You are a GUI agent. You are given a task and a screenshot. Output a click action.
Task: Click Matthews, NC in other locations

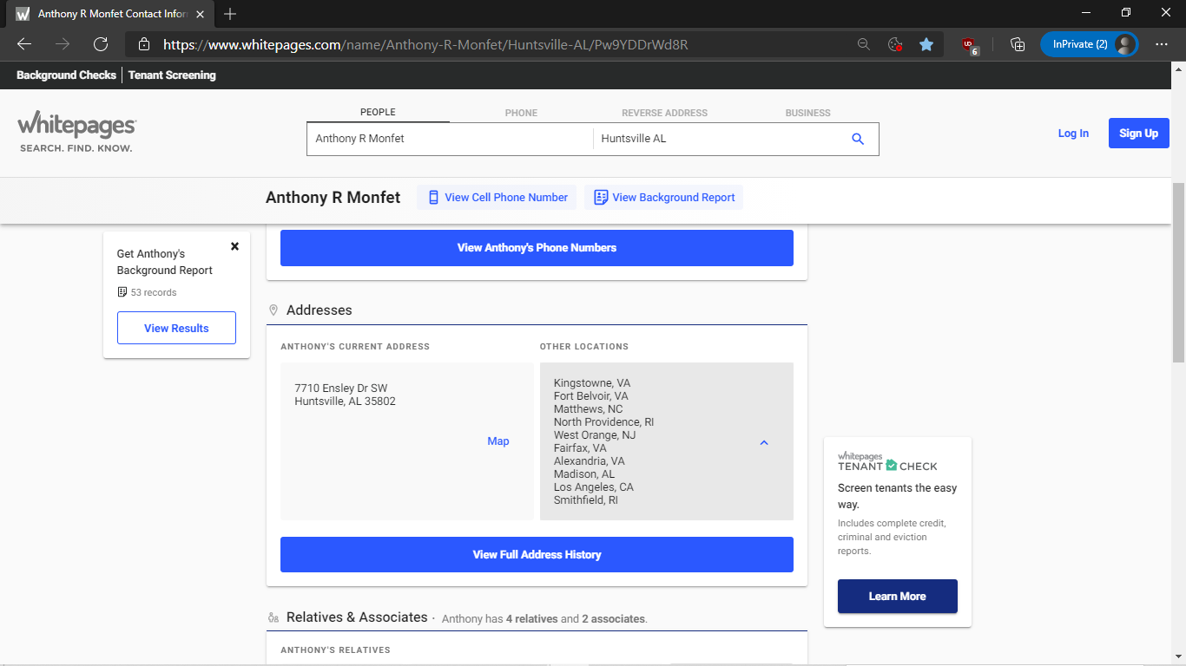click(x=589, y=408)
